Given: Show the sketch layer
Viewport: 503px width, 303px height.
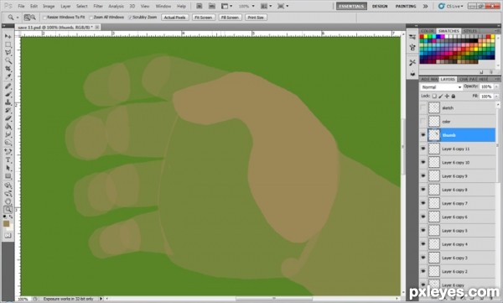Looking at the screenshot, I should point(423,108).
